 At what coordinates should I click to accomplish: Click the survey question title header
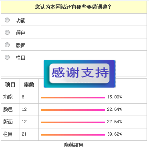[x=74, y=7]
